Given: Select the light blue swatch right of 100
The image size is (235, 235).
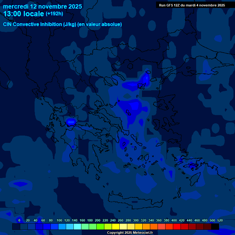Looking at the screenshot, I should tap(62, 227).
